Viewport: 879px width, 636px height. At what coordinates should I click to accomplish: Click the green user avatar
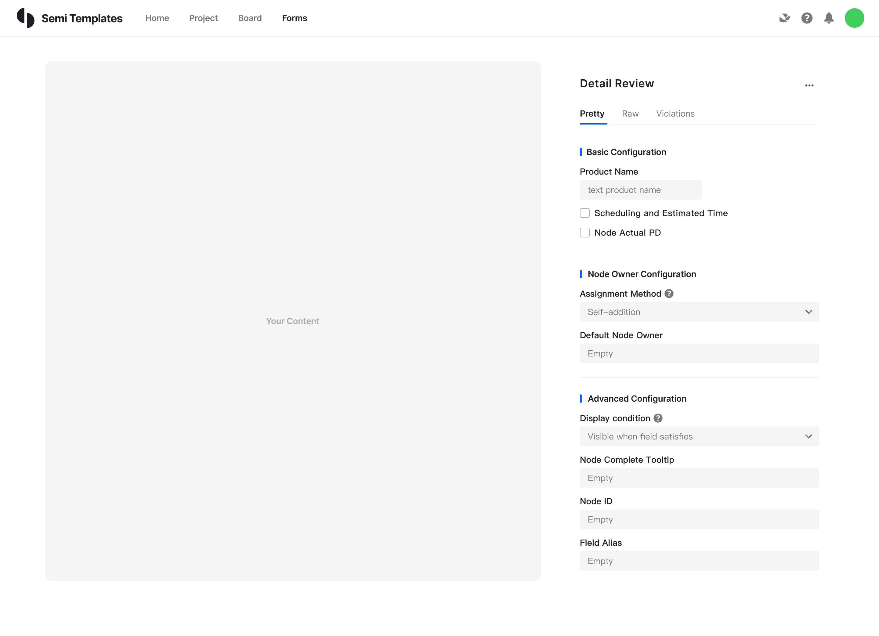pyautogui.click(x=854, y=18)
